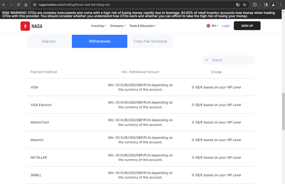Click the NAGA logo
The height and width of the screenshot is (184, 285).
coord(31,26)
